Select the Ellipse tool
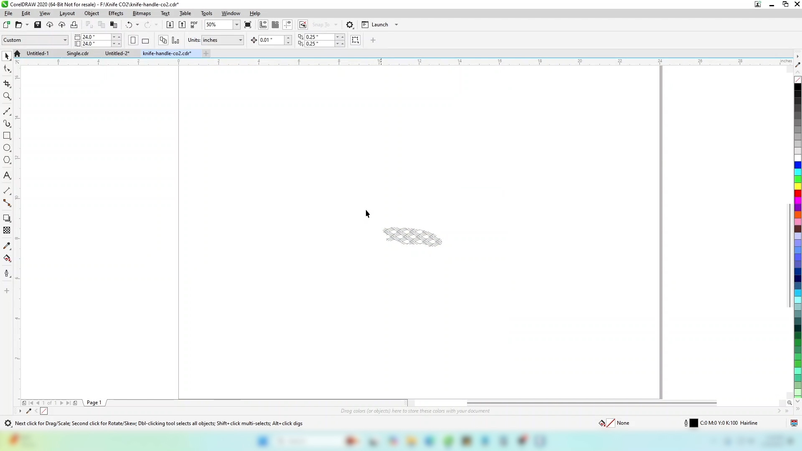Image resolution: width=802 pixels, height=451 pixels. 7,148
